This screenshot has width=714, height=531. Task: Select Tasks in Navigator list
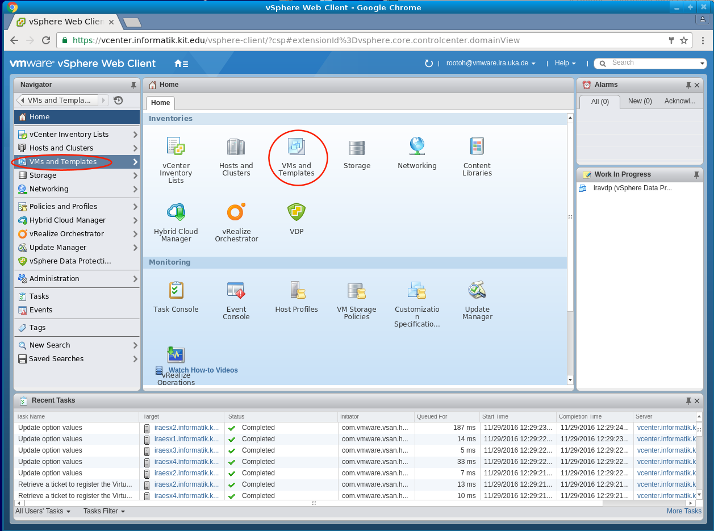click(77, 296)
